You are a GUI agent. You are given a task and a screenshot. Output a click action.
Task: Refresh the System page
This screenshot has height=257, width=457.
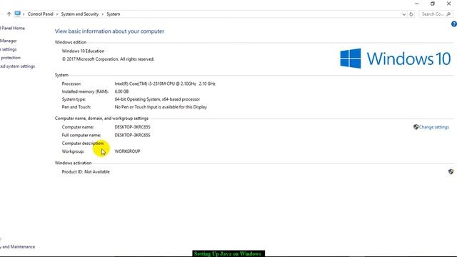[x=411, y=14]
